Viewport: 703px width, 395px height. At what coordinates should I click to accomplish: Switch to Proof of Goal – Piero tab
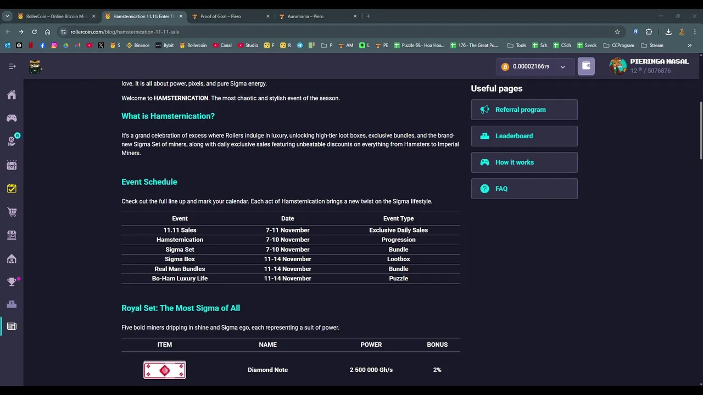230,16
